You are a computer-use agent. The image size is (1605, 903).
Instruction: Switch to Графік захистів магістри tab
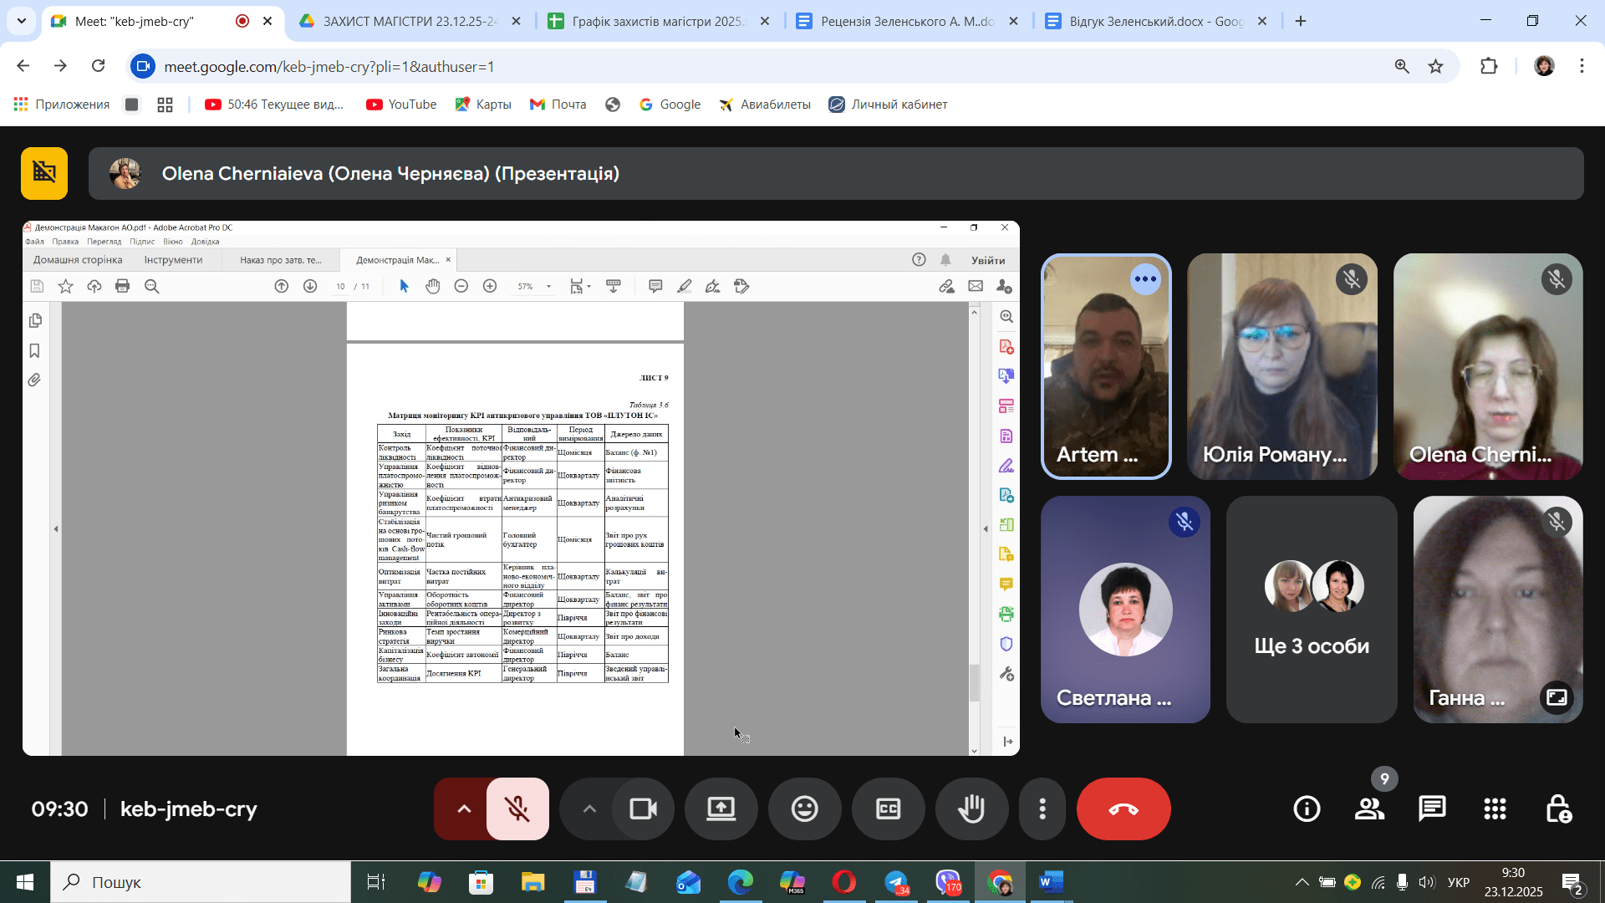[657, 21]
